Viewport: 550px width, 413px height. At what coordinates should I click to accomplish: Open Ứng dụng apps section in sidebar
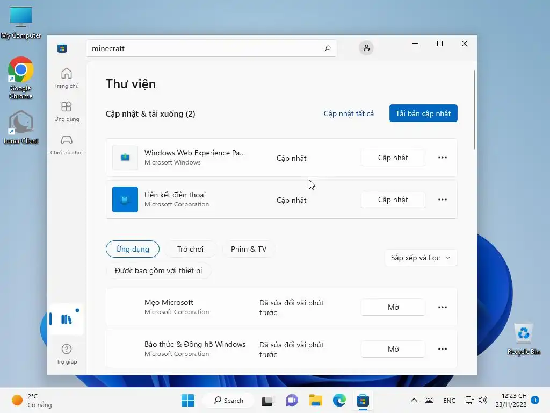(66, 111)
